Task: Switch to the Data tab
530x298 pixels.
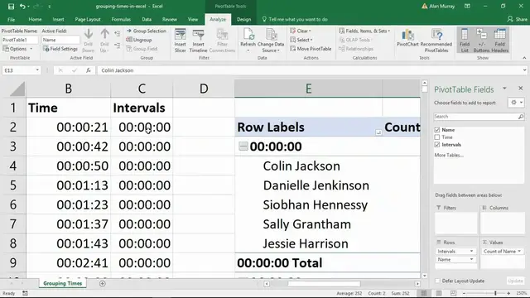Action: click(x=147, y=19)
